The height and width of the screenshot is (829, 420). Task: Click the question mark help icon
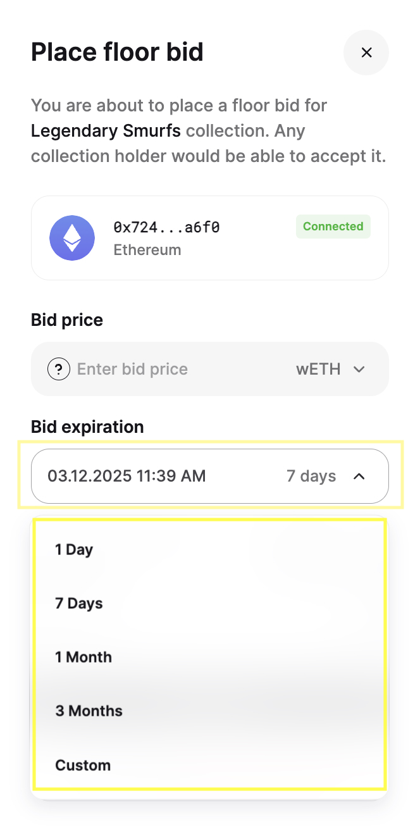(59, 369)
